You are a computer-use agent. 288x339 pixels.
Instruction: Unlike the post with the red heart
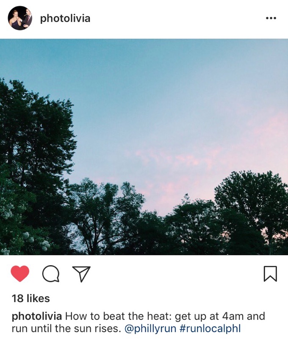(20, 273)
